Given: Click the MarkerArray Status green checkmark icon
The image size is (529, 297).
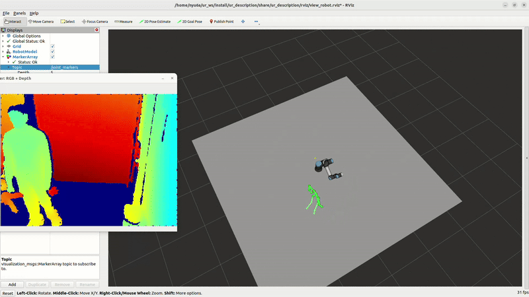Looking at the screenshot, I should pos(14,62).
